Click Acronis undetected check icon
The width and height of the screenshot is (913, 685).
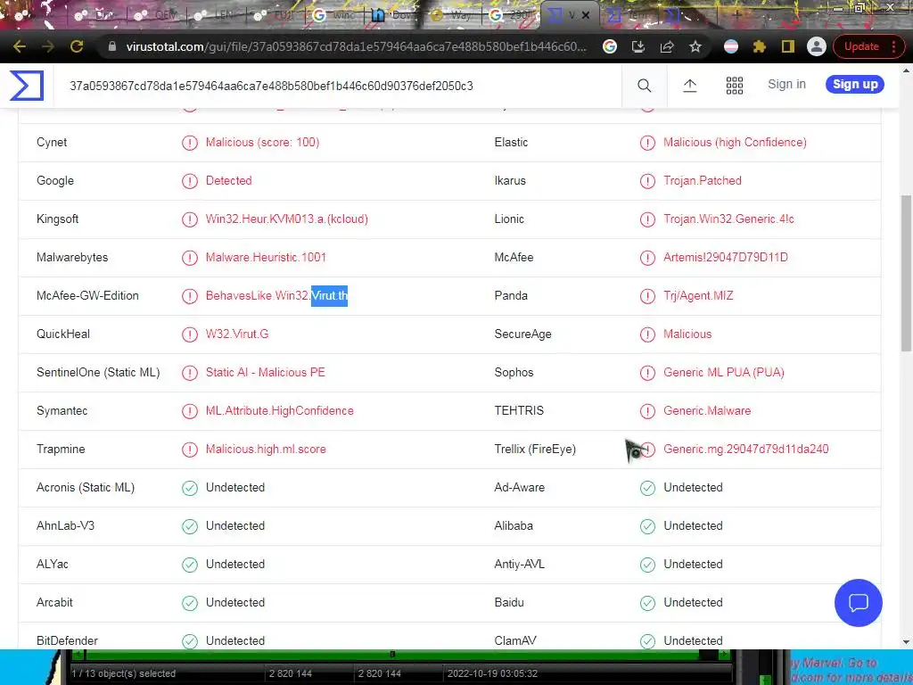(x=189, y=488)
